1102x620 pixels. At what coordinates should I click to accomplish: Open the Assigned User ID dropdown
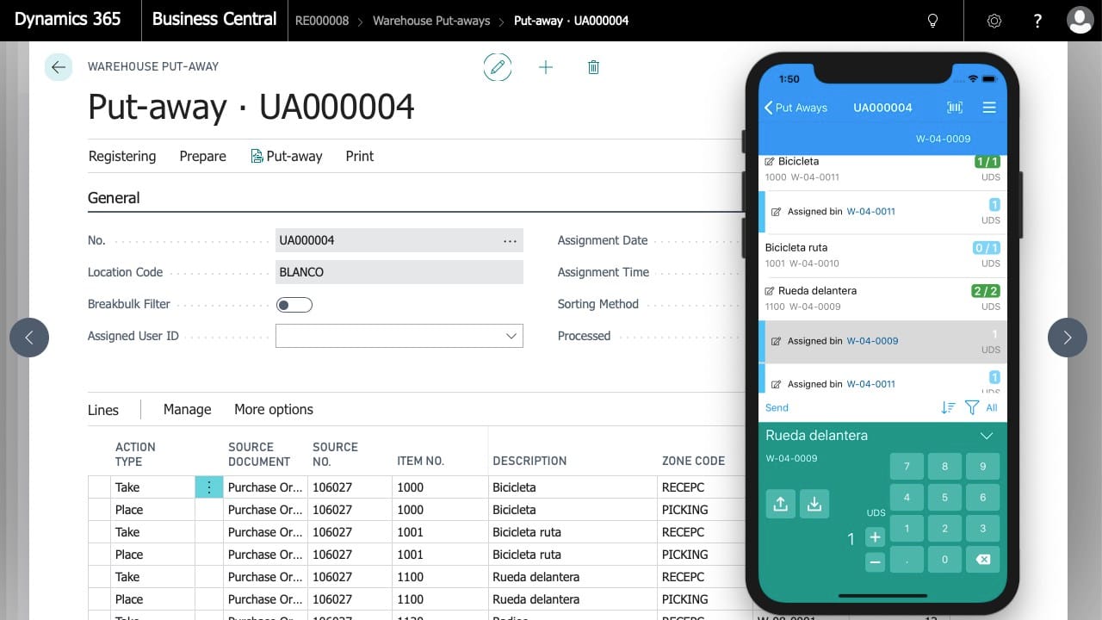(399, 336)
